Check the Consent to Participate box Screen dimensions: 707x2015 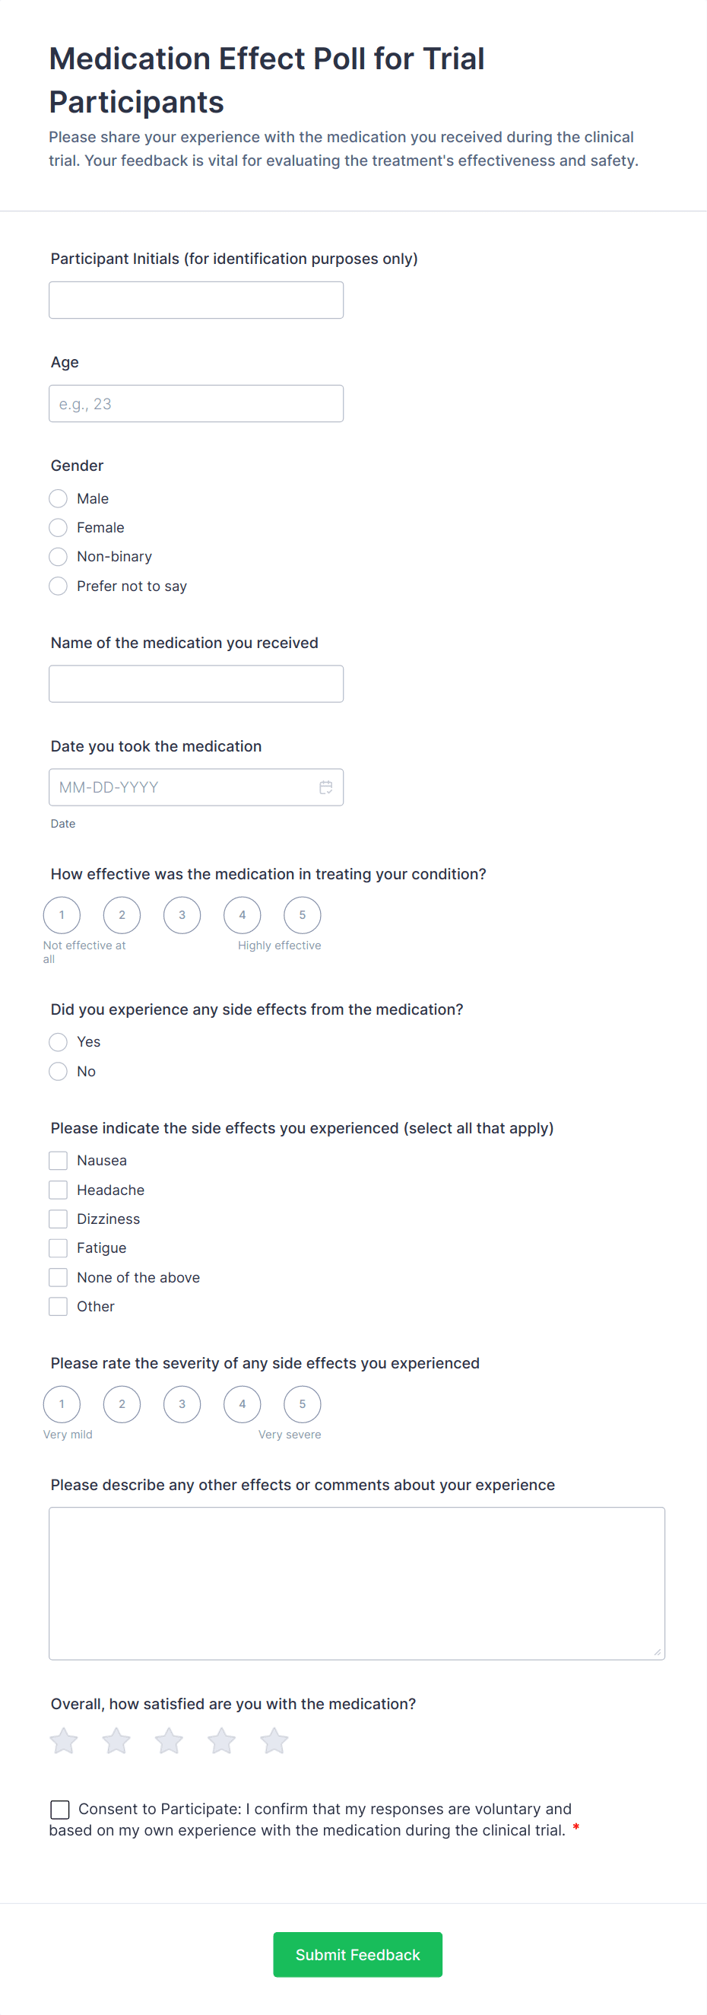click(x=59, y=1810)
